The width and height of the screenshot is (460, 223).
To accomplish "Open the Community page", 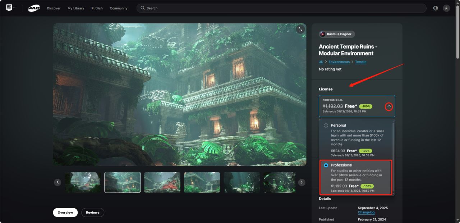I will pyautogui.click(x=119, y=8).
